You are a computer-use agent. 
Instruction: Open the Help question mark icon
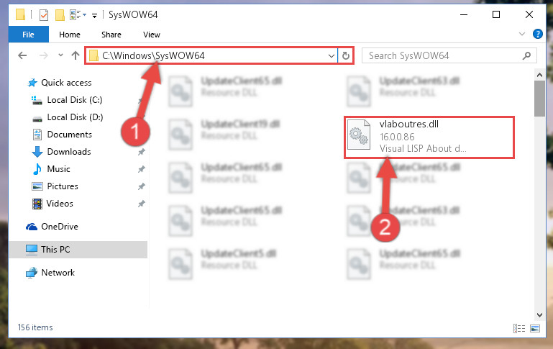pyautogui.click(x=537, y=35)
